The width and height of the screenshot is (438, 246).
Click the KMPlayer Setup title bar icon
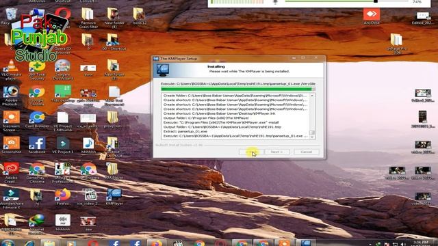pyautogui.click(x=156, y=59)
